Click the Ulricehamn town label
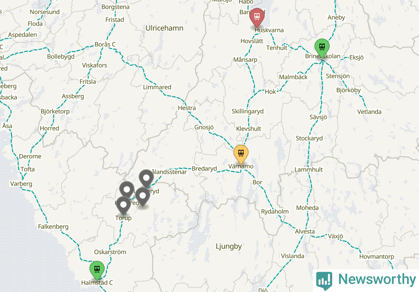 (x=164, y=28)
